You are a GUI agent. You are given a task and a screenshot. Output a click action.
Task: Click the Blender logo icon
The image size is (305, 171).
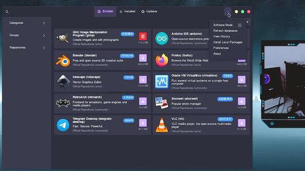pyautogui.click(x=63, y=61)
